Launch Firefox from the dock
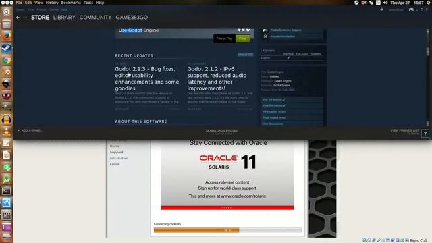Screen dimensions: 432x243 point(6,36)
